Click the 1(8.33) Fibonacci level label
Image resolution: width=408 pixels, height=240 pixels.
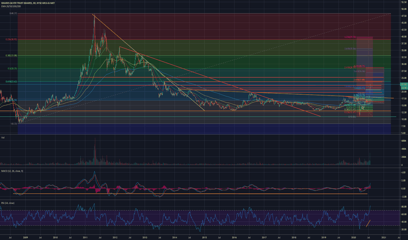(x=14, y=124)
